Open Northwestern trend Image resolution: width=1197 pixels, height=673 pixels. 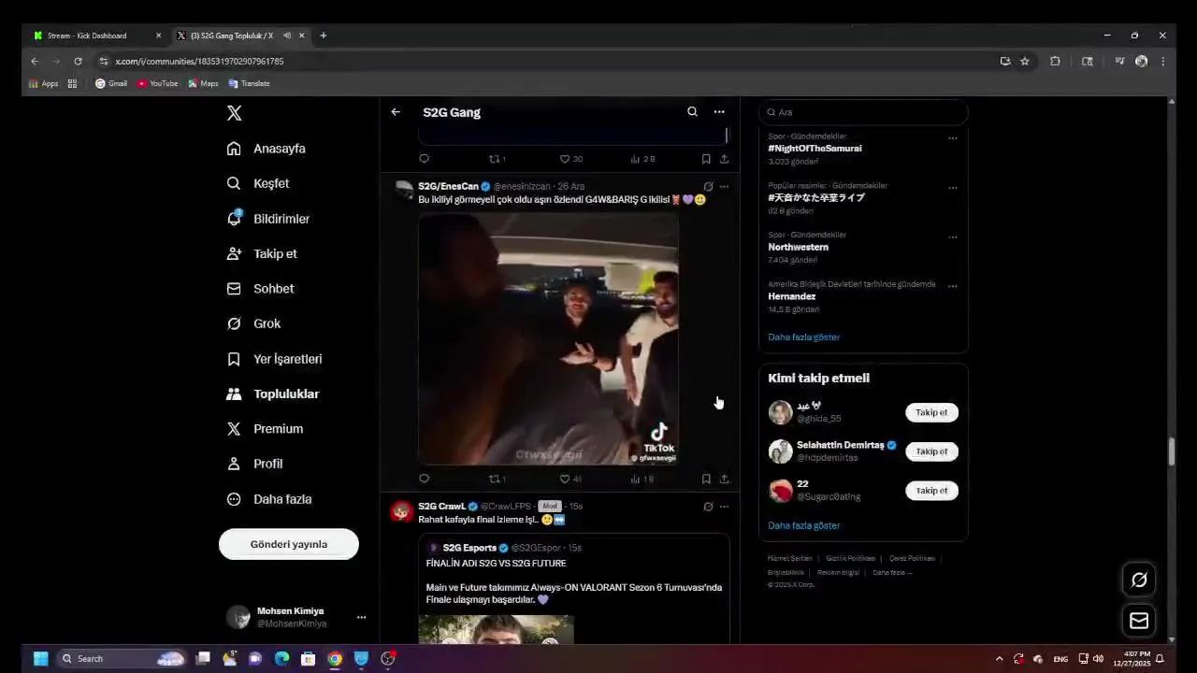(799, 247)
